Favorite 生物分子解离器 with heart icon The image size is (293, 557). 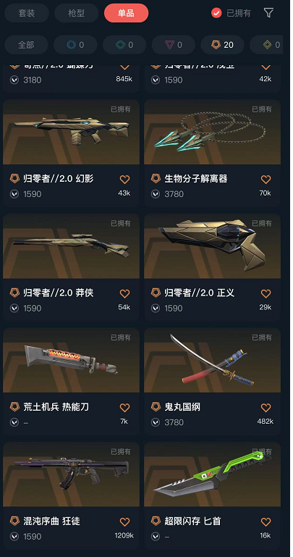(x=266, y=180)
